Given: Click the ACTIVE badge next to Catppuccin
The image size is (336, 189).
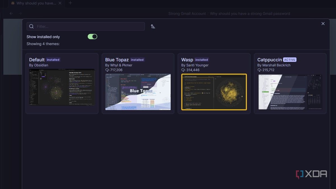Looking at the screenshot, I should coord(290,60).
